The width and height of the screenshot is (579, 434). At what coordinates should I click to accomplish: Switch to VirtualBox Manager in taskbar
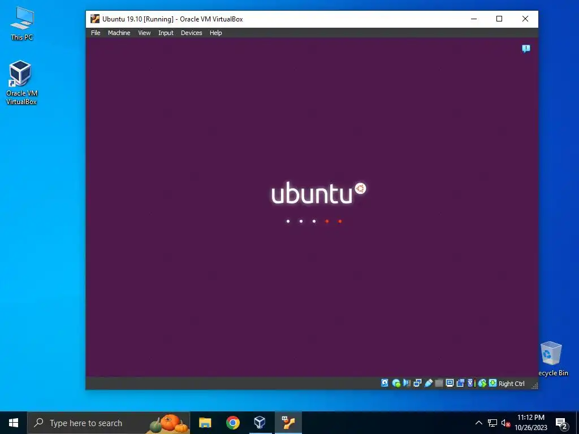260,423
